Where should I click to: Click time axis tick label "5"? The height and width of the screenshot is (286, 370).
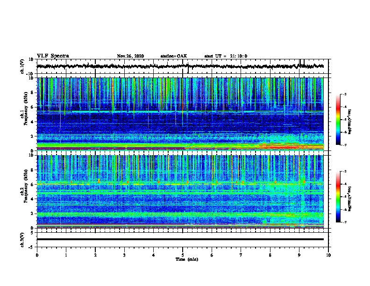pos(183,255)
